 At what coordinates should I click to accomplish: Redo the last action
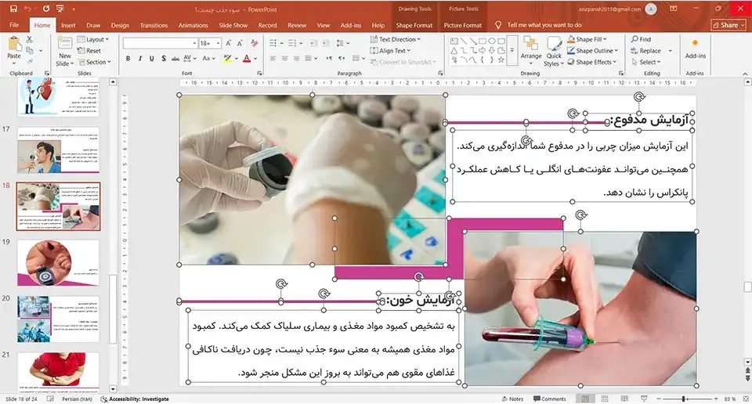point(46,9)
